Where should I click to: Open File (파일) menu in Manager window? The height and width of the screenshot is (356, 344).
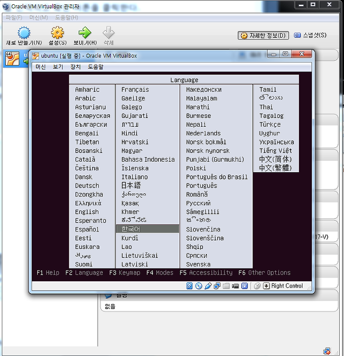tap(14, 18)
